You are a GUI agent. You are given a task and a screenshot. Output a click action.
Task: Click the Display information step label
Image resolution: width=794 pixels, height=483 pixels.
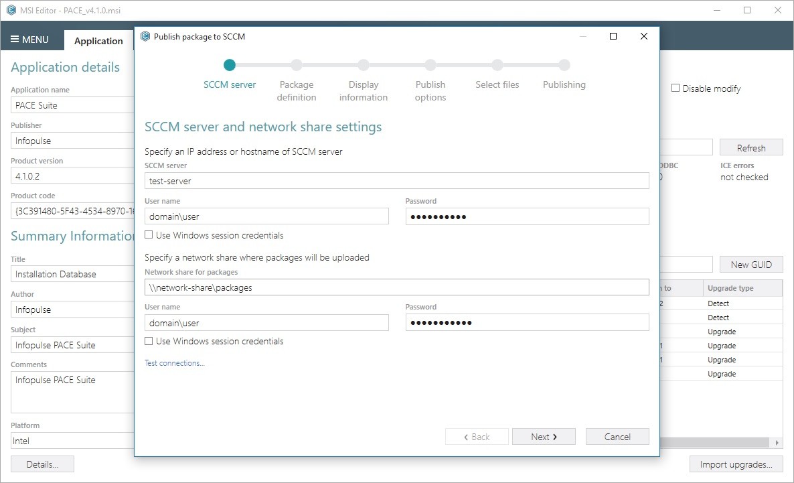363,90
